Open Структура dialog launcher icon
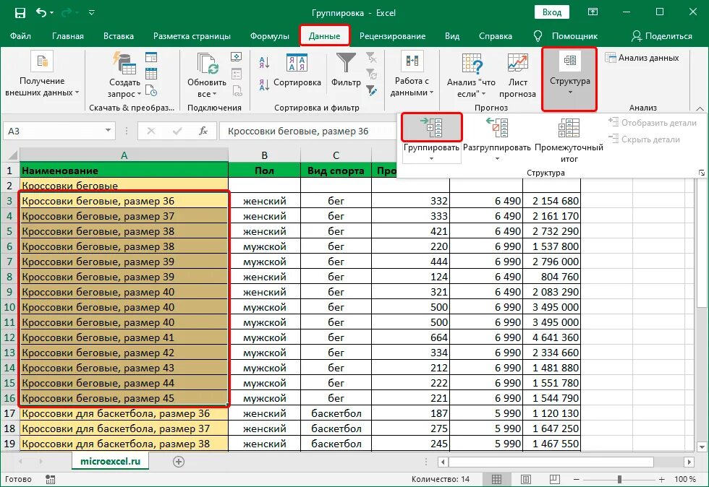 701,173
